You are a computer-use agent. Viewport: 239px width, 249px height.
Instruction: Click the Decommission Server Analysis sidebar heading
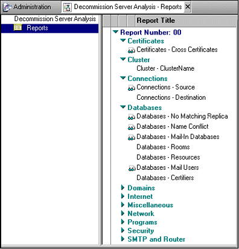(x=55, y=19)
